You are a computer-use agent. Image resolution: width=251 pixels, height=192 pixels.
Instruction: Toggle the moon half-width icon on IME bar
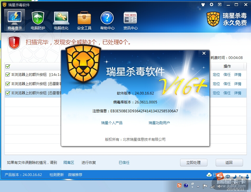234,177
